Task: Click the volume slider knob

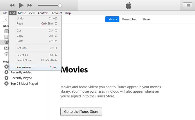Action: click(x=60, y=5)
